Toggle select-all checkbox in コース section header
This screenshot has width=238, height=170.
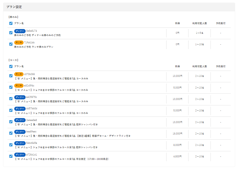pos(11,66)
